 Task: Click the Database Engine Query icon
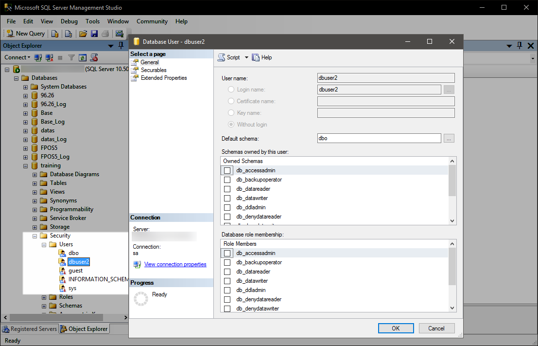(55, 33)
